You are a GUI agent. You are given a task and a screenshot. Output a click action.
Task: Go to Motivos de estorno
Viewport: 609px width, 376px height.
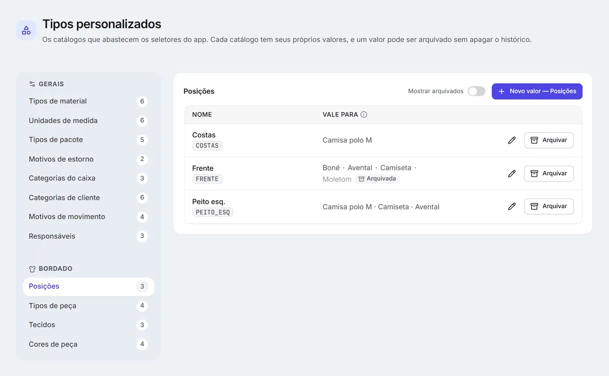pos(88,159)
